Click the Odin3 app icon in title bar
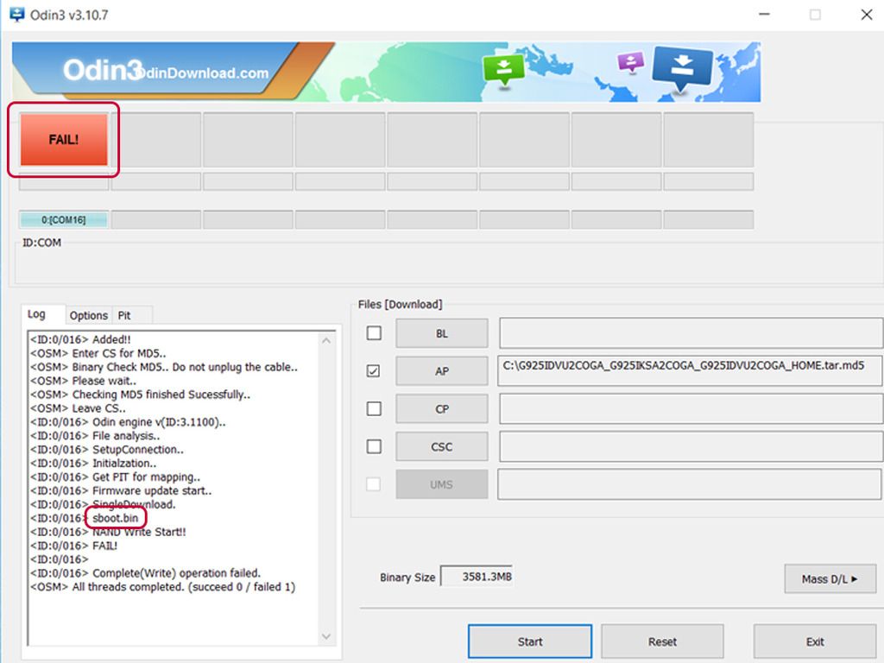This screenshot has height=663, width=884. point(17,14)
